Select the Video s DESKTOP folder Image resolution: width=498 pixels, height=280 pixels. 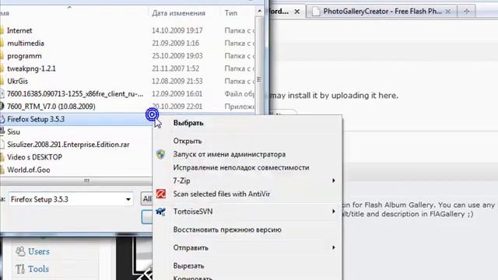point(76,157)
